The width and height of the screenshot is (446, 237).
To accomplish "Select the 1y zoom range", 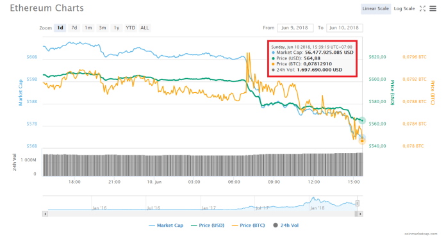I will tap(117, 28).
